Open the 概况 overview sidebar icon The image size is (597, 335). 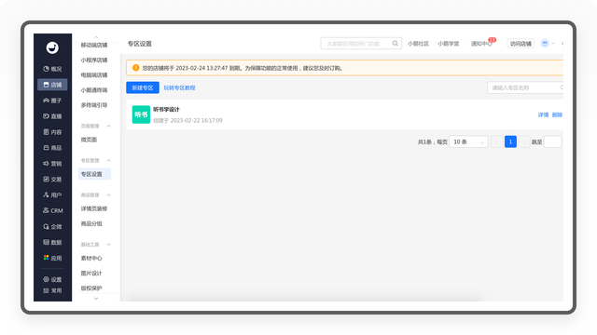46,69
